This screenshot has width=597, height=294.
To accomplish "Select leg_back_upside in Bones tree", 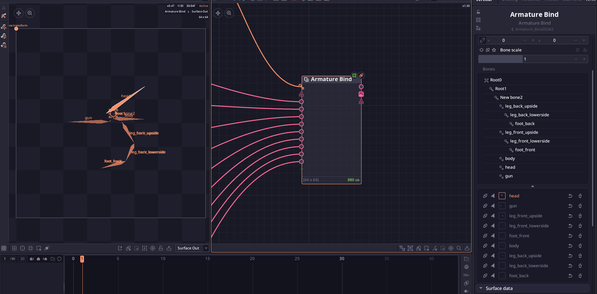I will tap(521, 106).
